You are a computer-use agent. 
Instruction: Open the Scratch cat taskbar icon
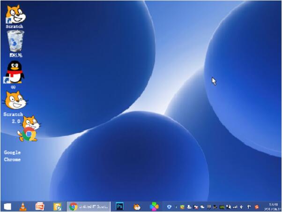pos(137,207)
